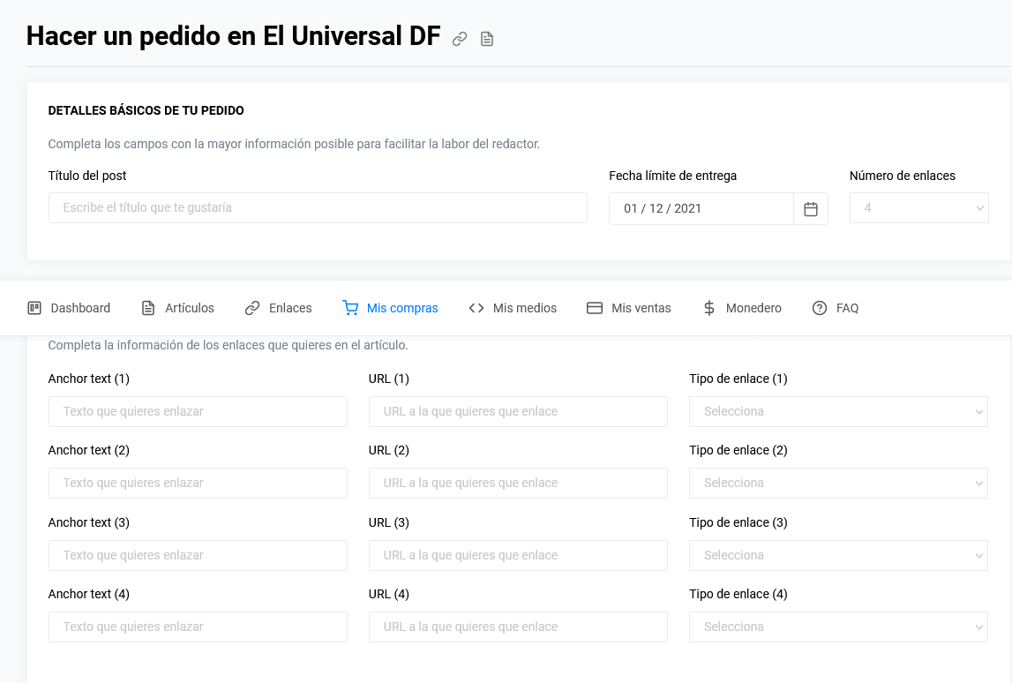Click the link icon beside the page title
Image resolution: width=1012 pixels, height=683 pixels.
coord(459,39)
